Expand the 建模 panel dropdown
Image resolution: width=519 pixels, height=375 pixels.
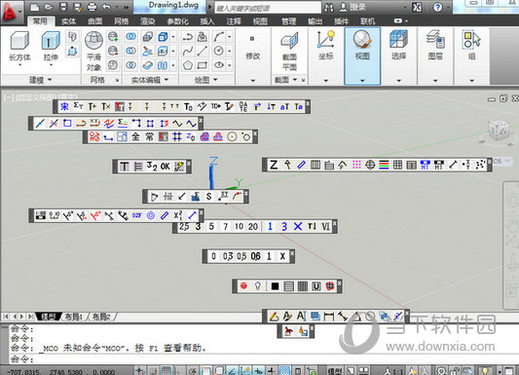pyautogui.click(x=41, y=80)
